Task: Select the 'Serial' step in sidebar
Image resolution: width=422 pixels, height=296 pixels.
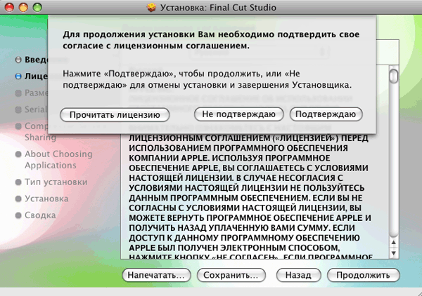Action: [x=36, y=109]
